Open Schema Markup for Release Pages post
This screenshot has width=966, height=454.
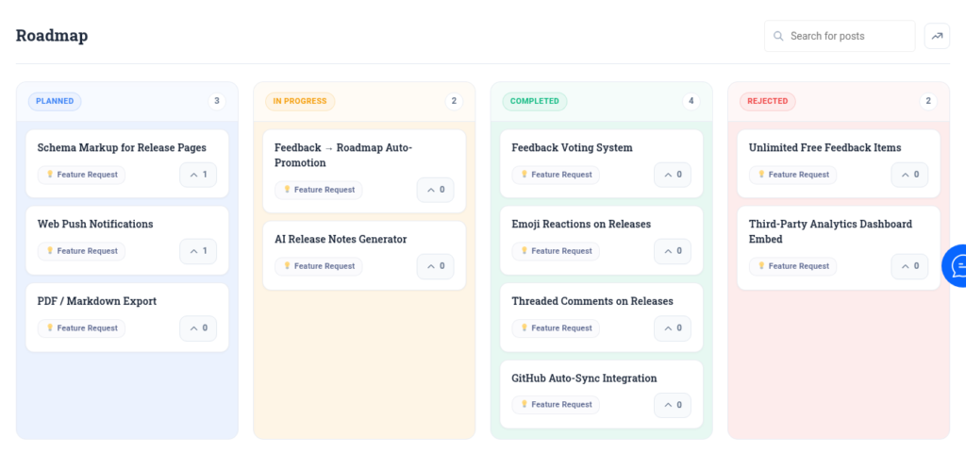pyautogui.click(x=122, y=148)
